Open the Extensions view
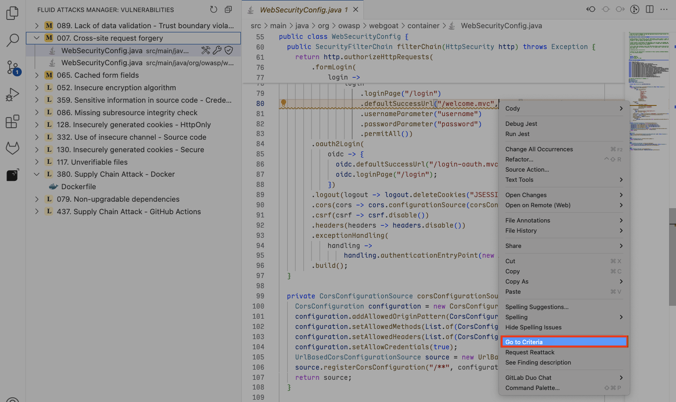 [12, 122]
